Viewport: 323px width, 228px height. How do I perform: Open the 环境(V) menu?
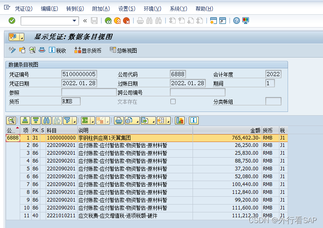(x=152, y=9)
